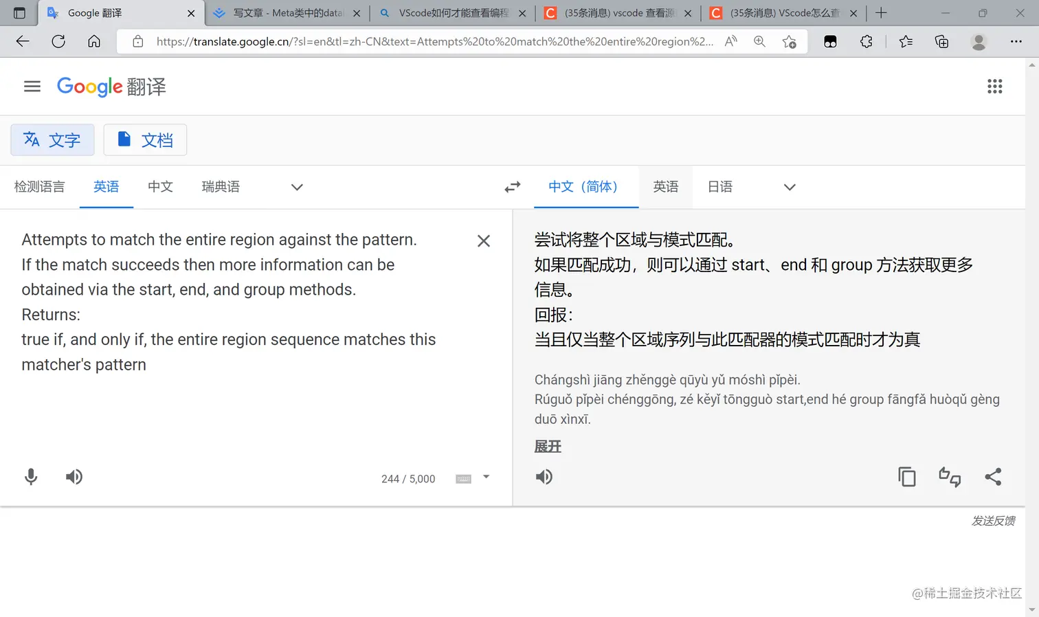Open a new browser tab
This screenshot has width=1039, height=617.
point(881,13)
